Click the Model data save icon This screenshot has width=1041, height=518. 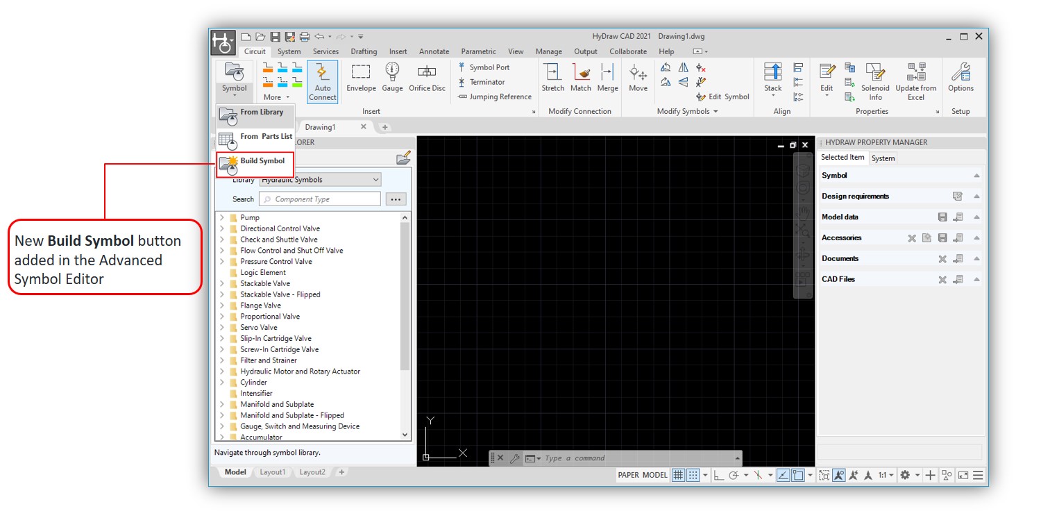click(x=942, y=217)
